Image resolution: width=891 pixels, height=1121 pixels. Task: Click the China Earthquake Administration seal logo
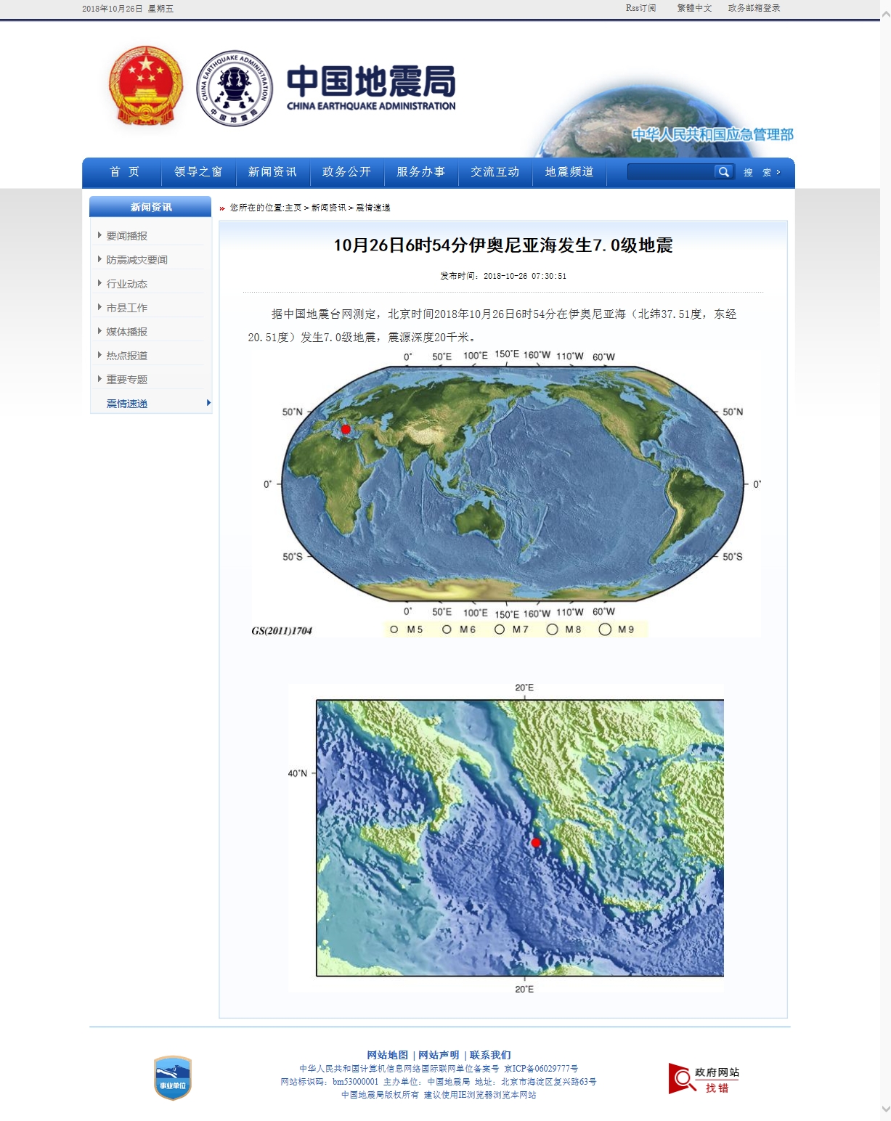point(235,88)
